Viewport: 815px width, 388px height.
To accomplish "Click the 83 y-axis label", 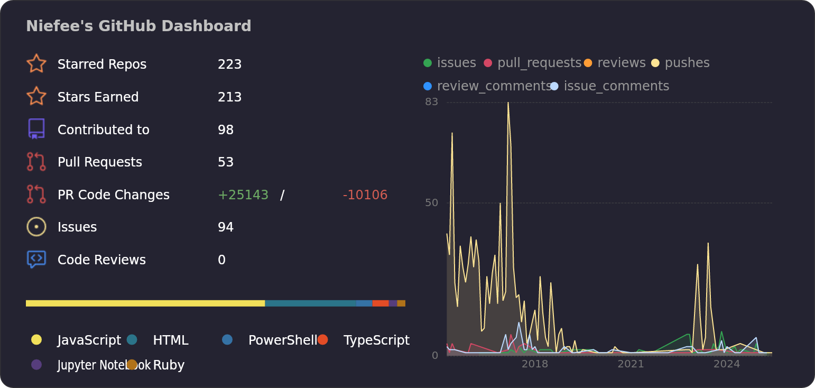I will (x=432, y=102).
